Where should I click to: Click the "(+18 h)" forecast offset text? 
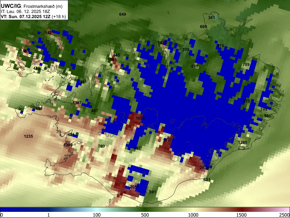click(x=59, y=16)
